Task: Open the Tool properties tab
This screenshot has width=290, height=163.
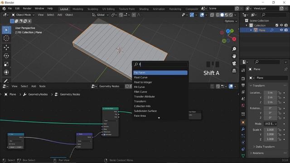Action: pos(243,70)
